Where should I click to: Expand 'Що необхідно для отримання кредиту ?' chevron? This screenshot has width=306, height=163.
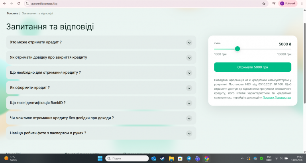click(x=189, y=73)
